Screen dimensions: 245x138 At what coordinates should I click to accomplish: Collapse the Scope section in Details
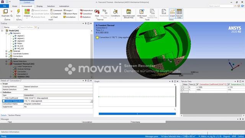[x=1, y=84]
